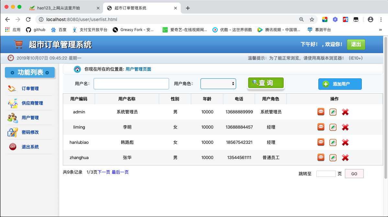Focus the 用户名 search input
The height and width of the screenshot is (217, 388).
(131, 84)
